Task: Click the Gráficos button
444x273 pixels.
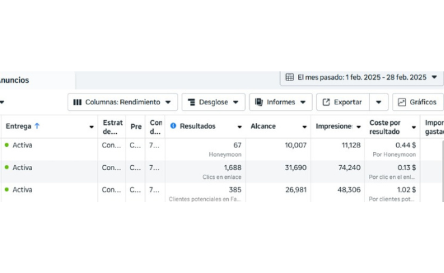Action: coord(417,102)
